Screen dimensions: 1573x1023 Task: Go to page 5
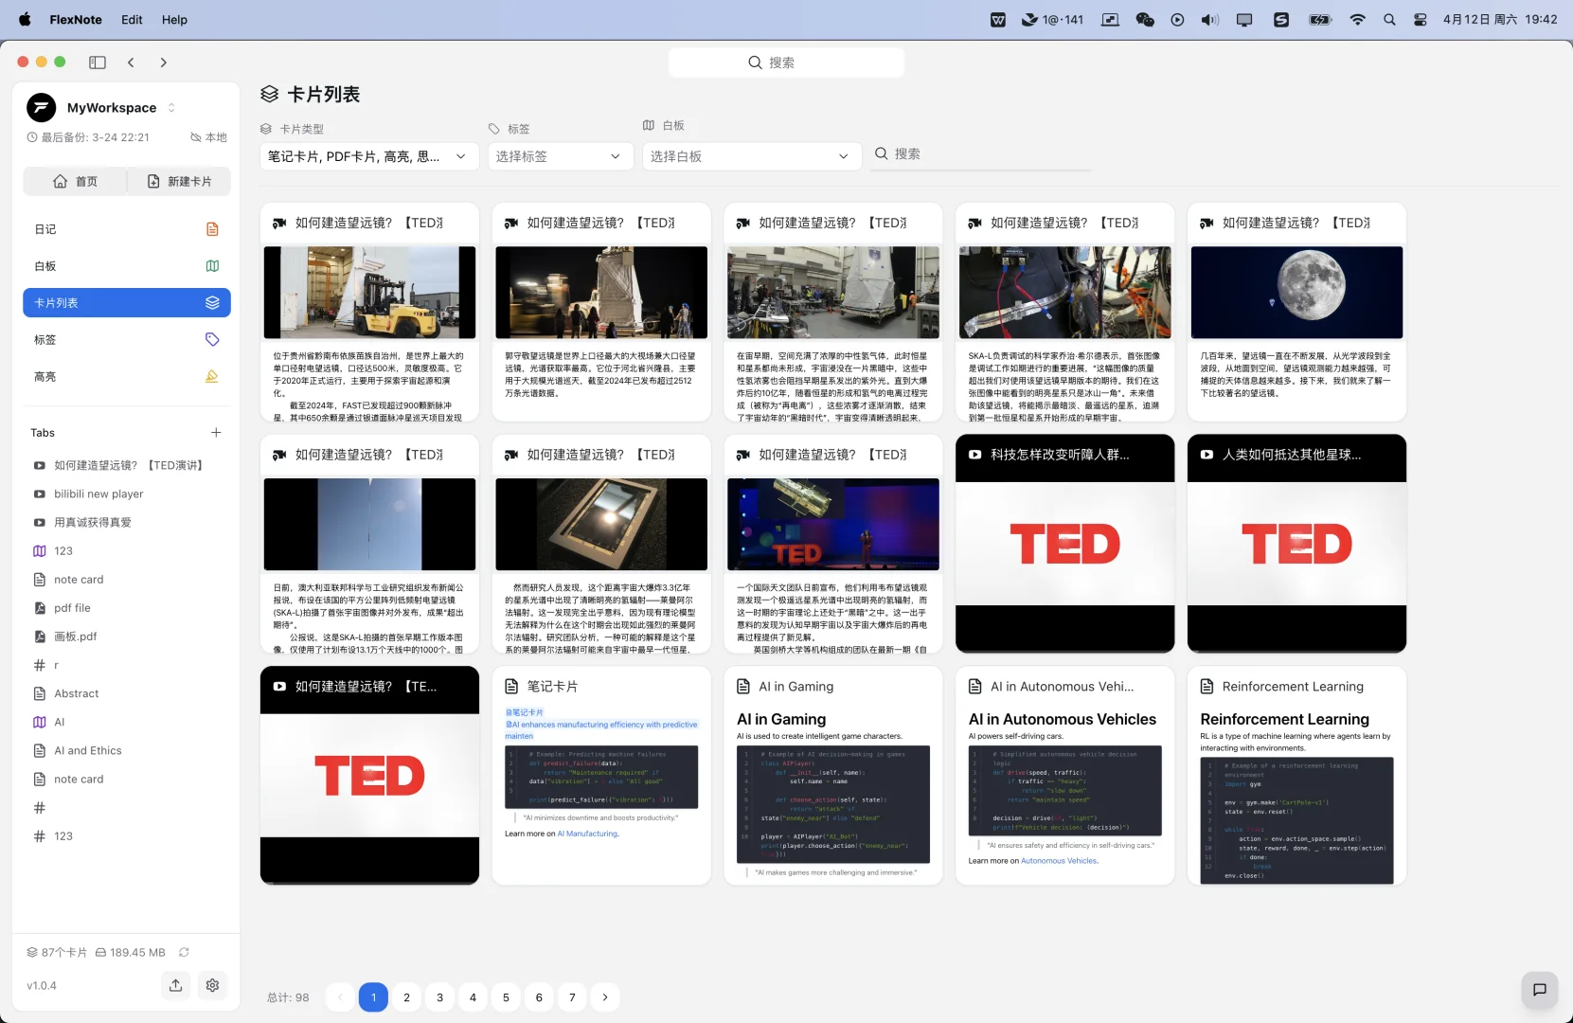coord(506,996)
